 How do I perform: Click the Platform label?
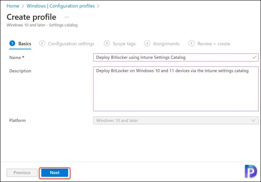18,120
